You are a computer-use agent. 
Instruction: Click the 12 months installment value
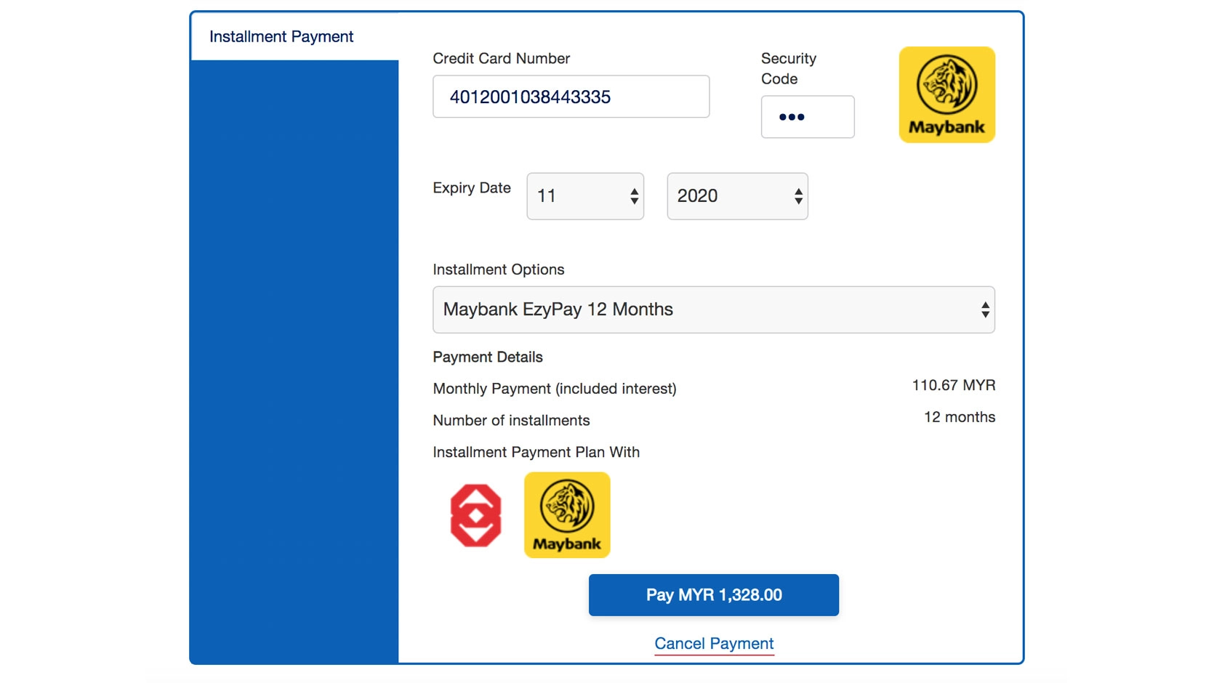(x=959, y=417)
